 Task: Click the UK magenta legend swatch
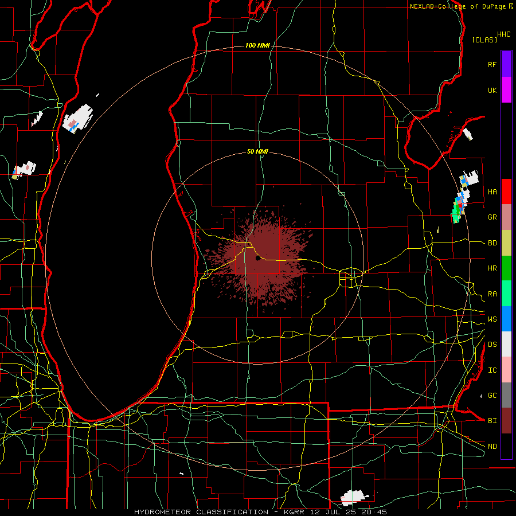click(506, 90)
